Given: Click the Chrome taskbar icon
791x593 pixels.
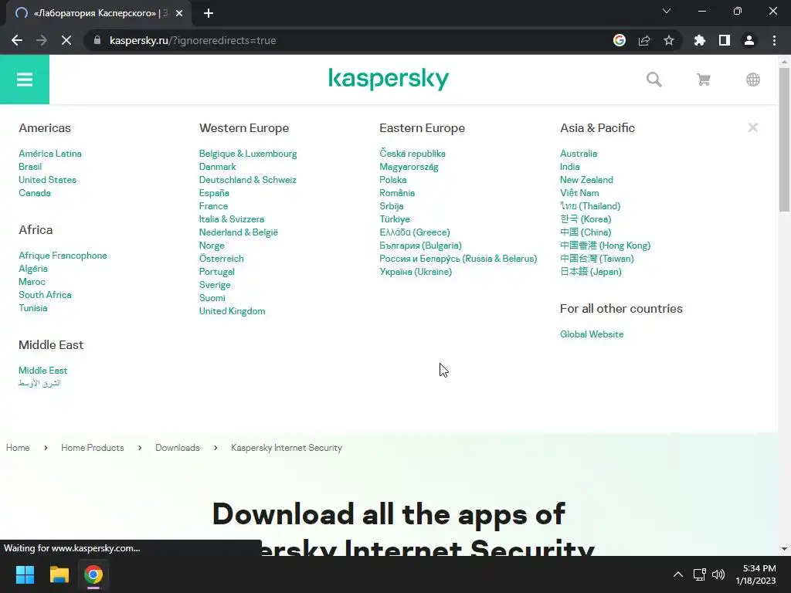Looking at the screenshot, I should 93,574.
